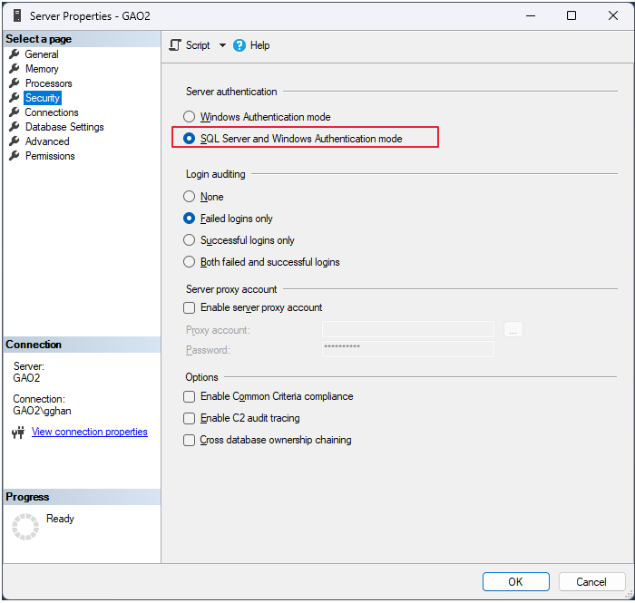Open the Advanced page
This screenshot has width=635, height=603.
[47, 141]
